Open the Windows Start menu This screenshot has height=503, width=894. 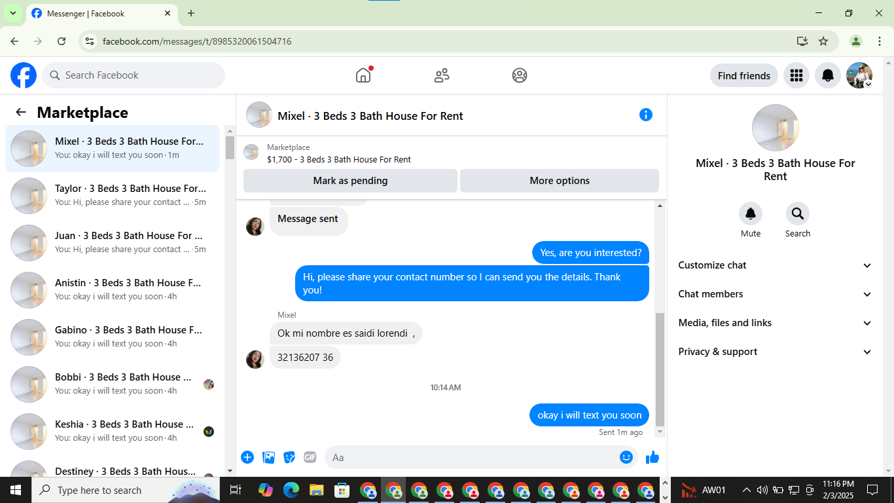click(x=16, y=490)
